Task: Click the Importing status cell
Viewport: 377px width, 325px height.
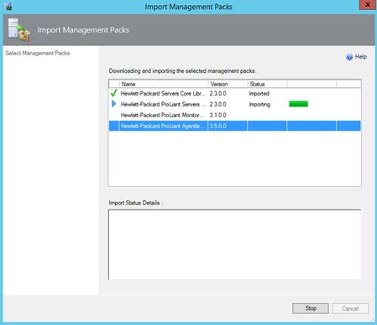Action: 259,105
